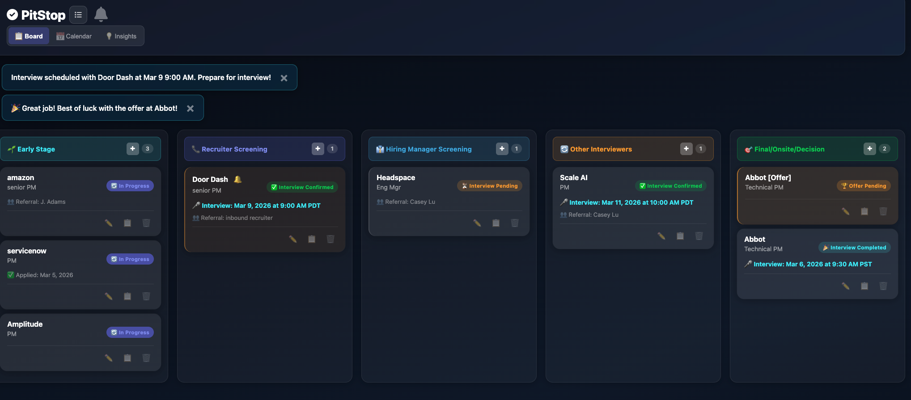Edit the servicenow card

(109, 296)
